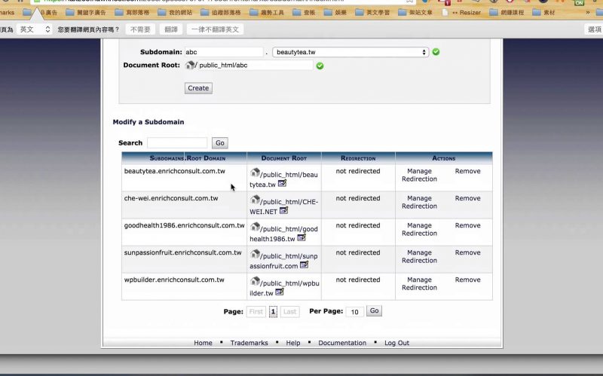The width and height of the screenshot is (603, 376).
Task: Open the translation language selector showing 英文
Action: click(35, 29)
